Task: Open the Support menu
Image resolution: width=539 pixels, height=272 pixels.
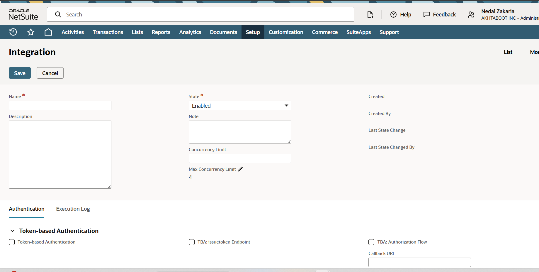Action: (x=389, y=32)
